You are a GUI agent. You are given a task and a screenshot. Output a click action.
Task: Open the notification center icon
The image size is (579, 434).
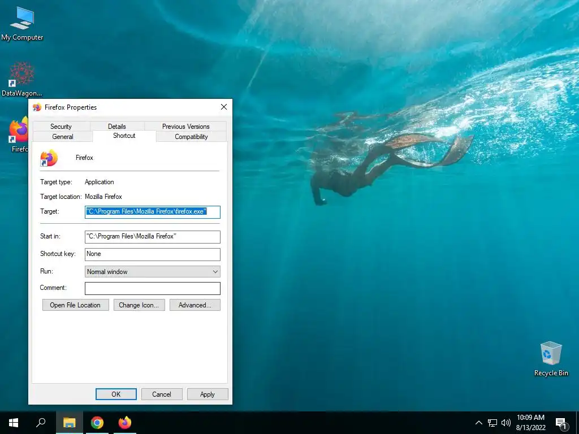pyautogui.click(x=561, y=423)
